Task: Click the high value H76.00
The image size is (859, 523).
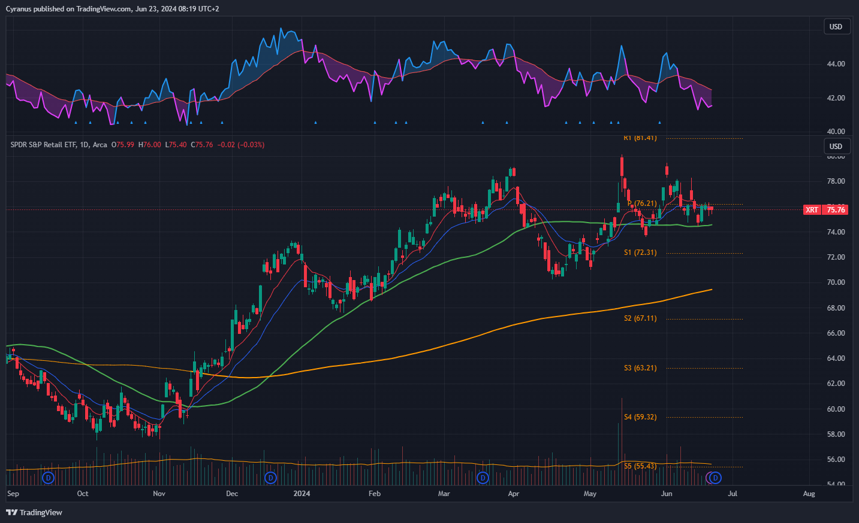Action: pyautogui.click(x=150, y=145)
